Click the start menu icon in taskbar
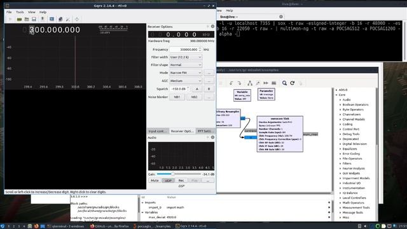This screenshot has height=229, width=407. [3, 226]
